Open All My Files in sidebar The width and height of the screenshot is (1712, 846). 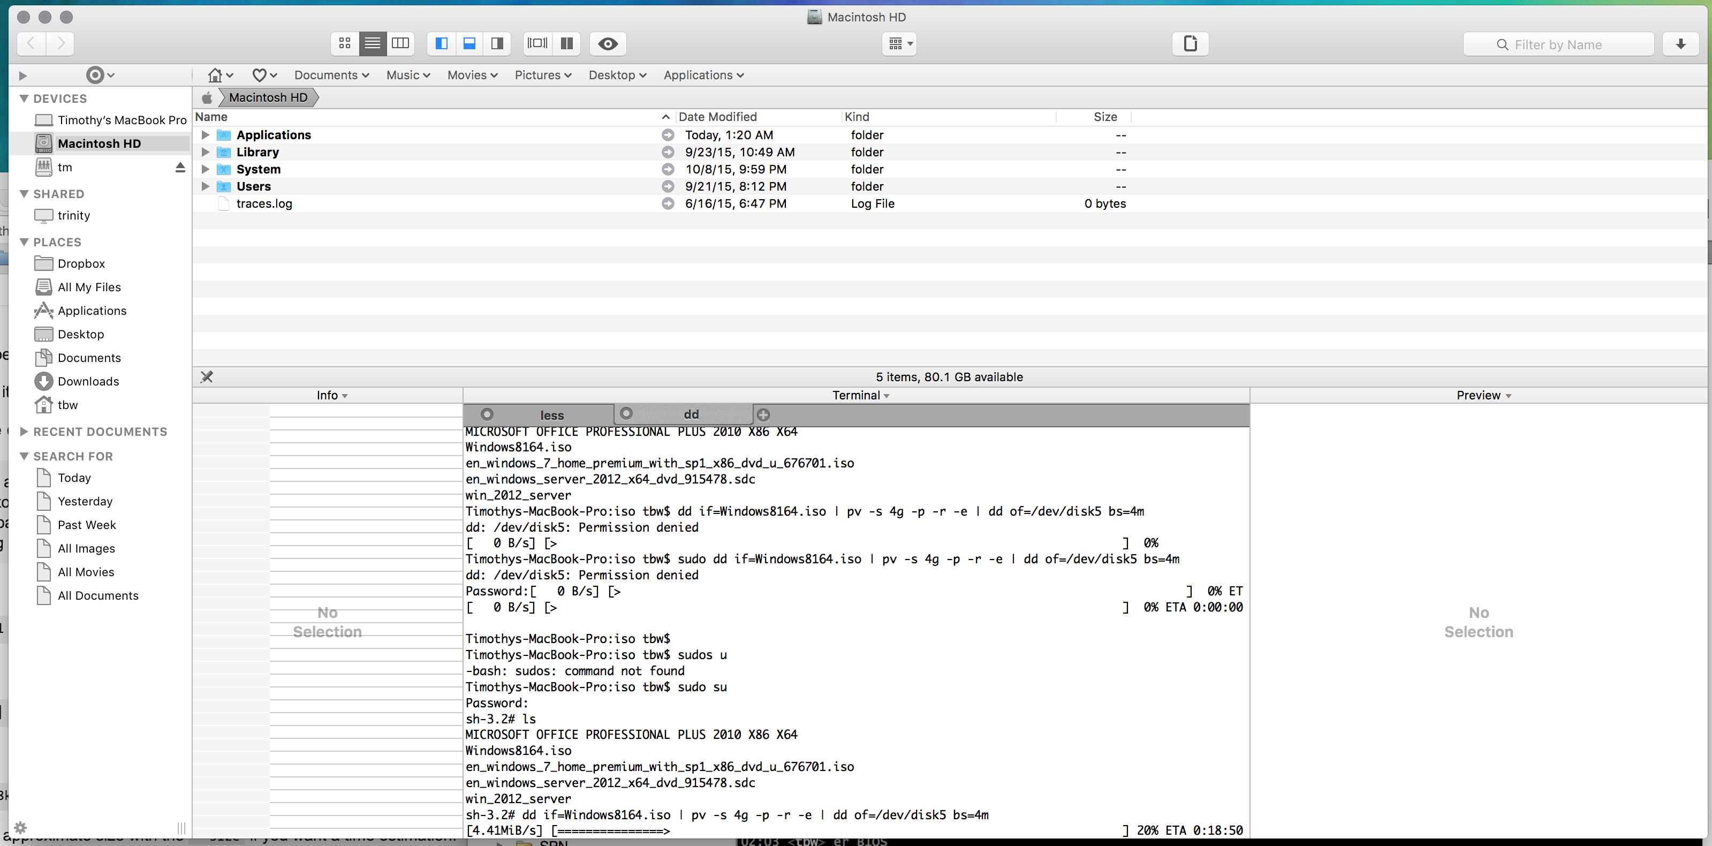pos(78,287)
